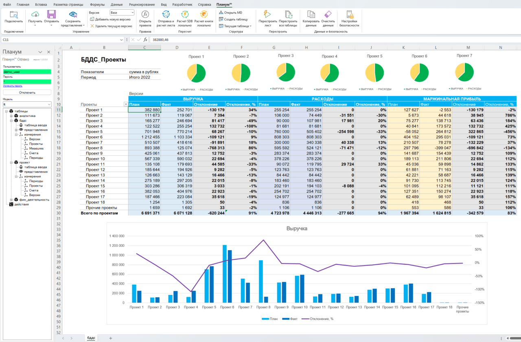Expand the аналитика tree node

(x=11, y=116)
